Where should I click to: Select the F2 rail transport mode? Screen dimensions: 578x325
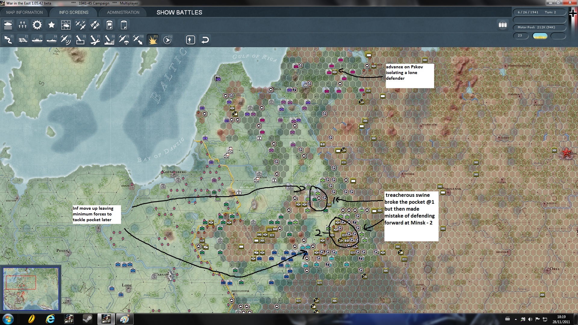[23, 40]
